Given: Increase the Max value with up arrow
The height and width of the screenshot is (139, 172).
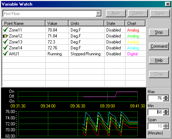Looking at the screenshot, I should coord(166,97).
